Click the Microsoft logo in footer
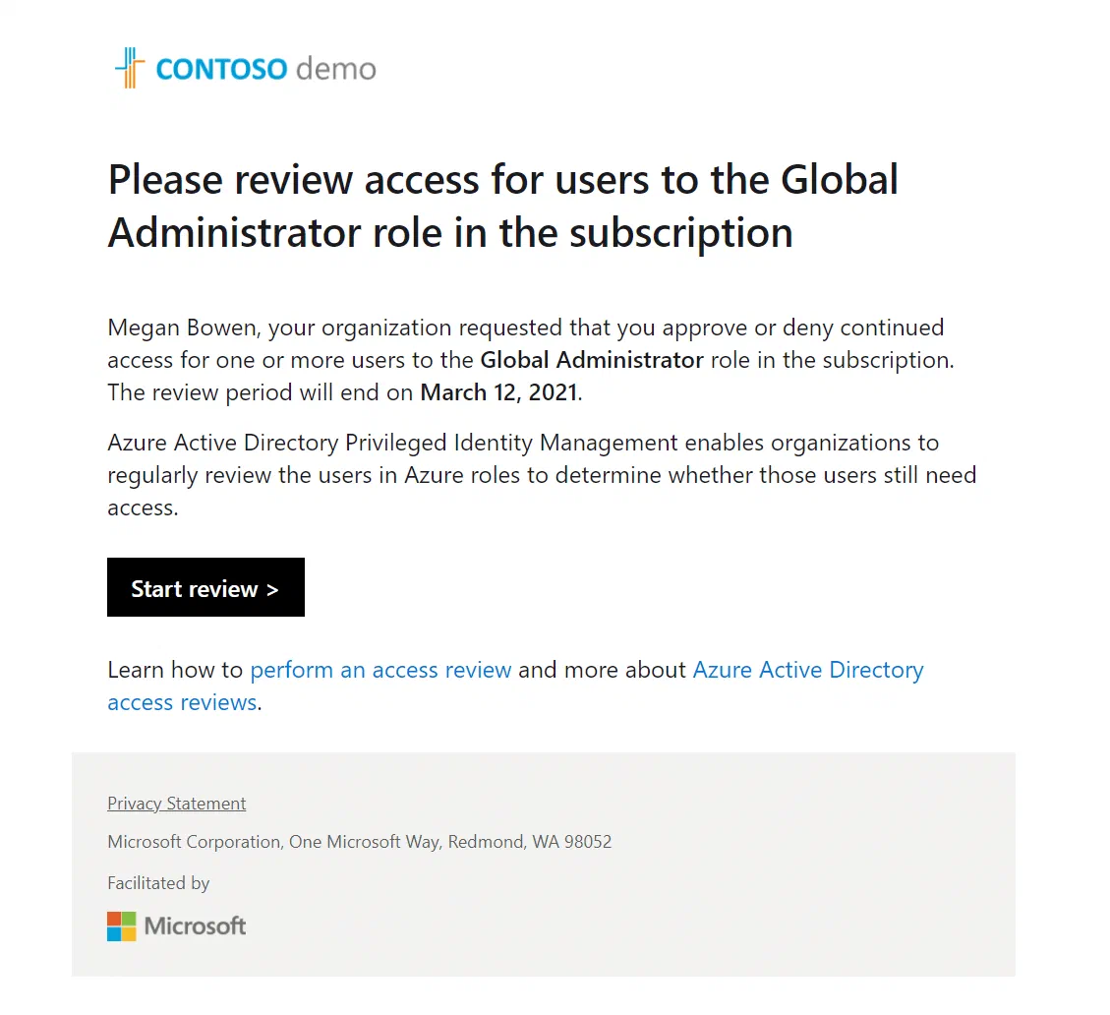The height and width of the screenshot is (1015, 1110). (x=176, y=925)
